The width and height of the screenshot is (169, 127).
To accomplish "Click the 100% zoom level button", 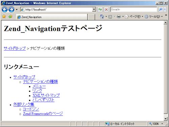I will [154, 124].
